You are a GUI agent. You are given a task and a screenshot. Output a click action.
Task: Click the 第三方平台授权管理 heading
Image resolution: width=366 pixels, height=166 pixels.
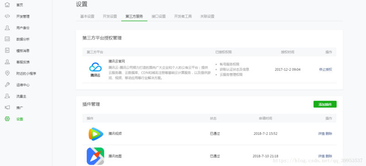pyautogui.click(x=102, y=38)
